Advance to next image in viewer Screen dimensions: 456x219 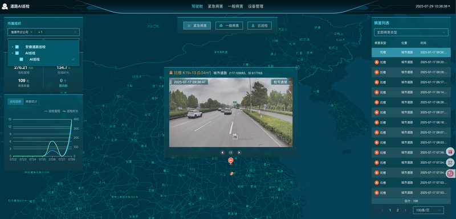[x=239, y=152]
